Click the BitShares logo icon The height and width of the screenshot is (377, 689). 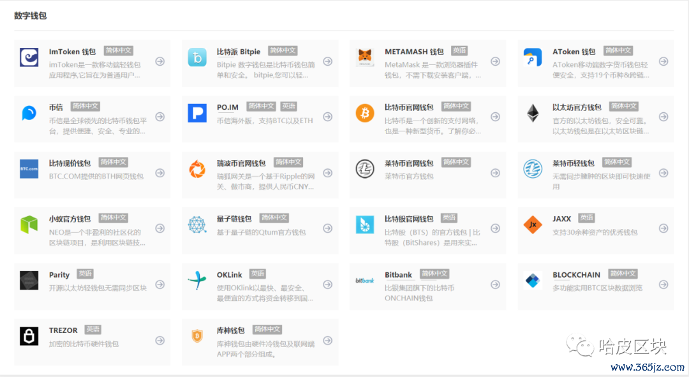coord(365,225)
